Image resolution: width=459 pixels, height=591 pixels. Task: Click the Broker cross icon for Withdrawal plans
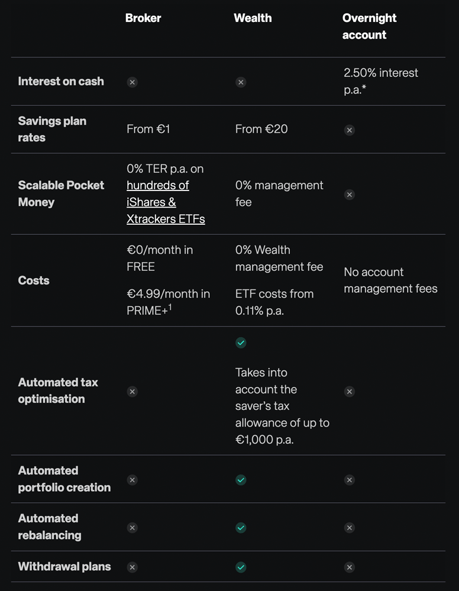click(132, 567)
